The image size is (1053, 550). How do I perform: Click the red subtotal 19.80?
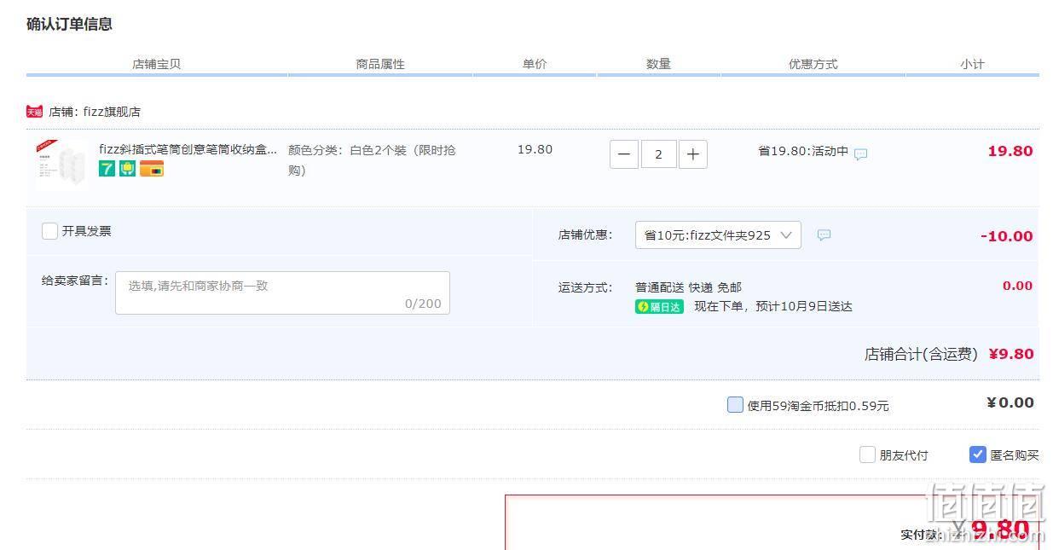(1010, 151)
